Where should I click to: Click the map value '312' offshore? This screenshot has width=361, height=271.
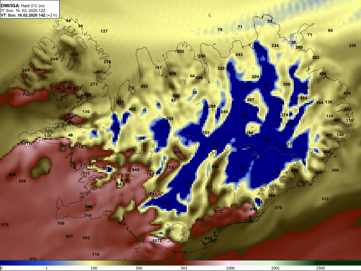click(325, 199)
